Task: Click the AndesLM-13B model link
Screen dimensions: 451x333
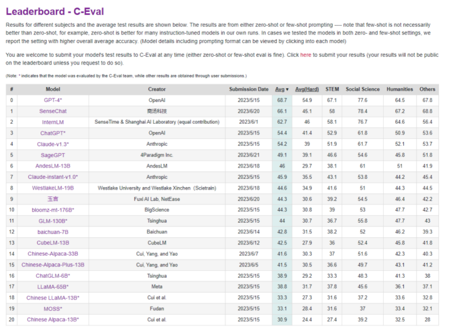Action: 53,166
